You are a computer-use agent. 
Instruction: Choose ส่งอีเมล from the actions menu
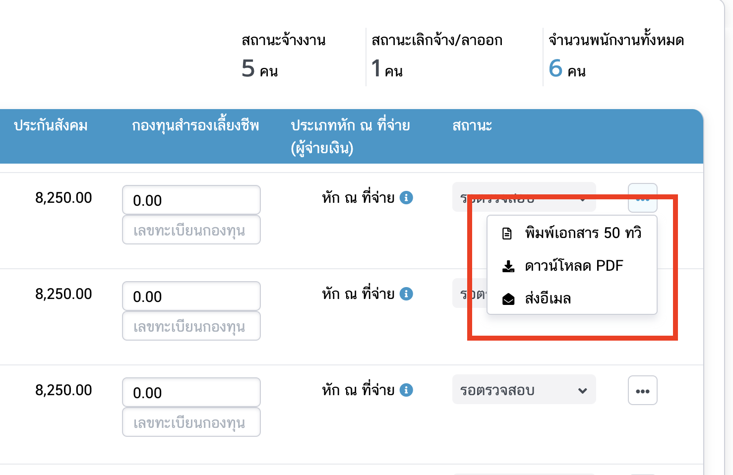tap(548, 299)
